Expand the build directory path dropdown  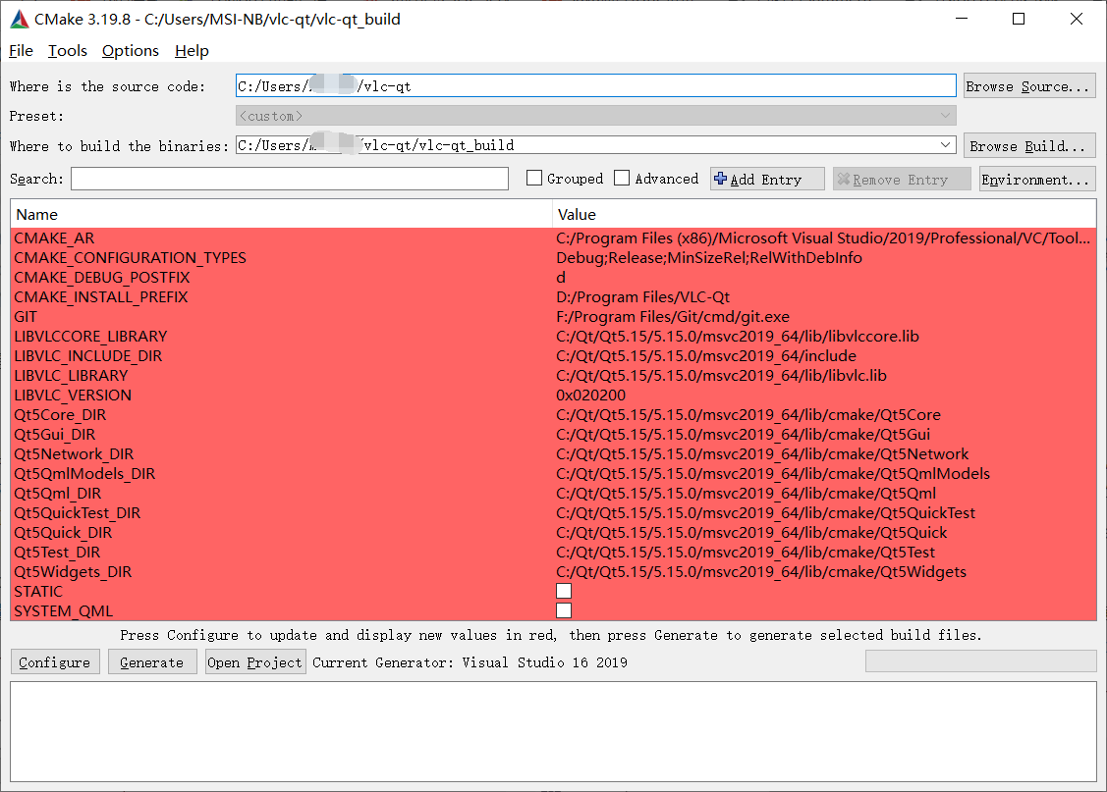pos(943,144)
